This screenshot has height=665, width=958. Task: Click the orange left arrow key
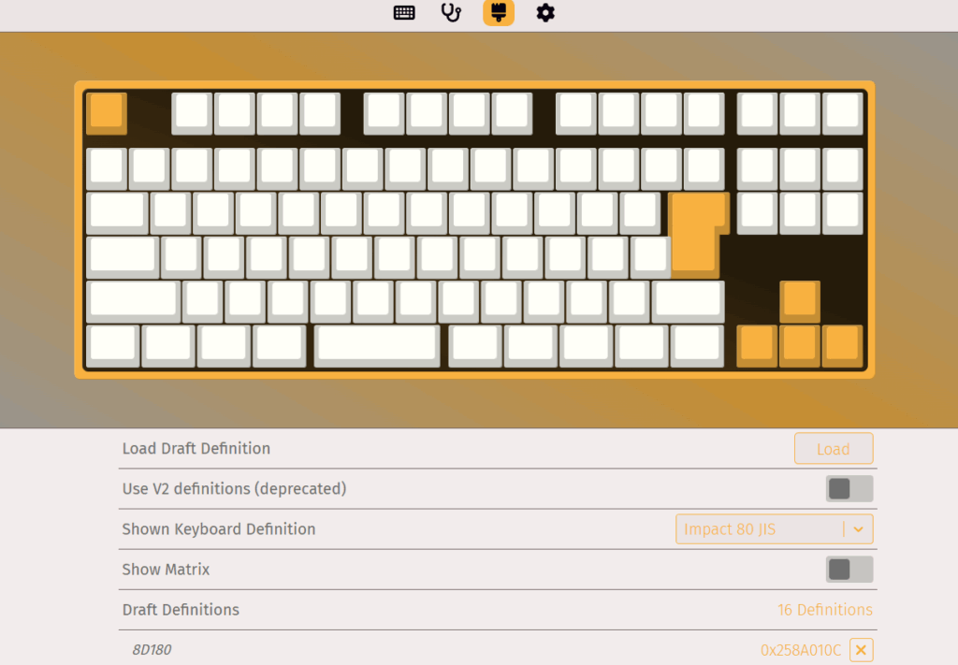click(756, 344)
